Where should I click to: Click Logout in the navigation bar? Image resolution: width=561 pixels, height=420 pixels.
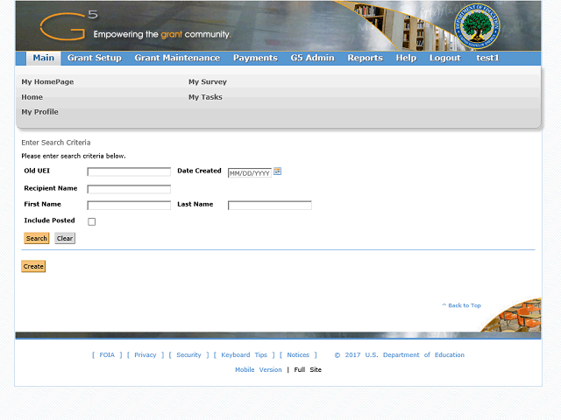click(x=444, y=58)
